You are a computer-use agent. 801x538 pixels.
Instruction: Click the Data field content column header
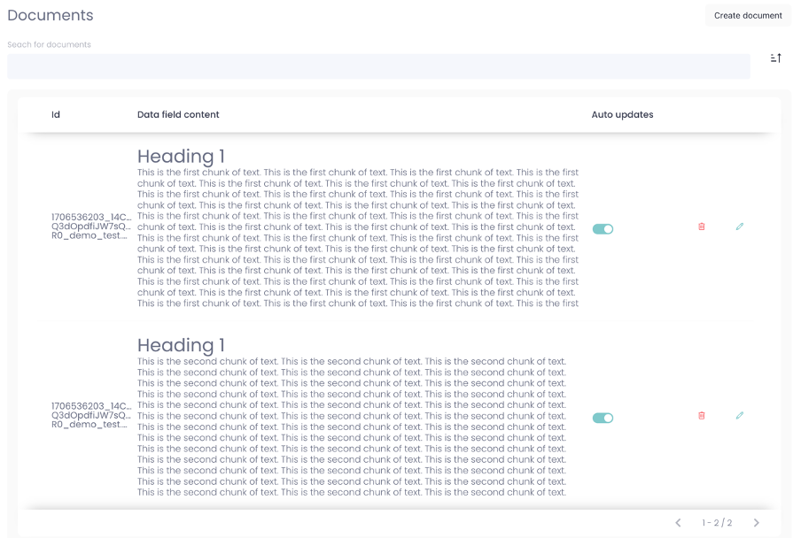pyautogui.click(x=178, y=114)
